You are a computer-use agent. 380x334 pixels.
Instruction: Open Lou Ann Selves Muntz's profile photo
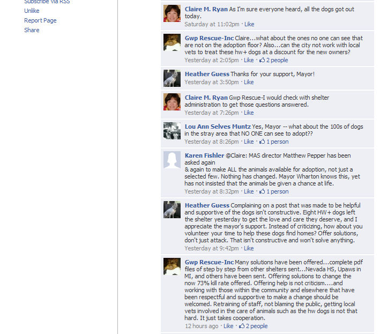(x=172, y=131)
